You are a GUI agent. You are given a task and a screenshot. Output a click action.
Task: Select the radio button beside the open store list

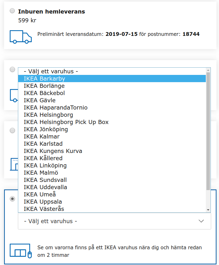tap(12, 70)
